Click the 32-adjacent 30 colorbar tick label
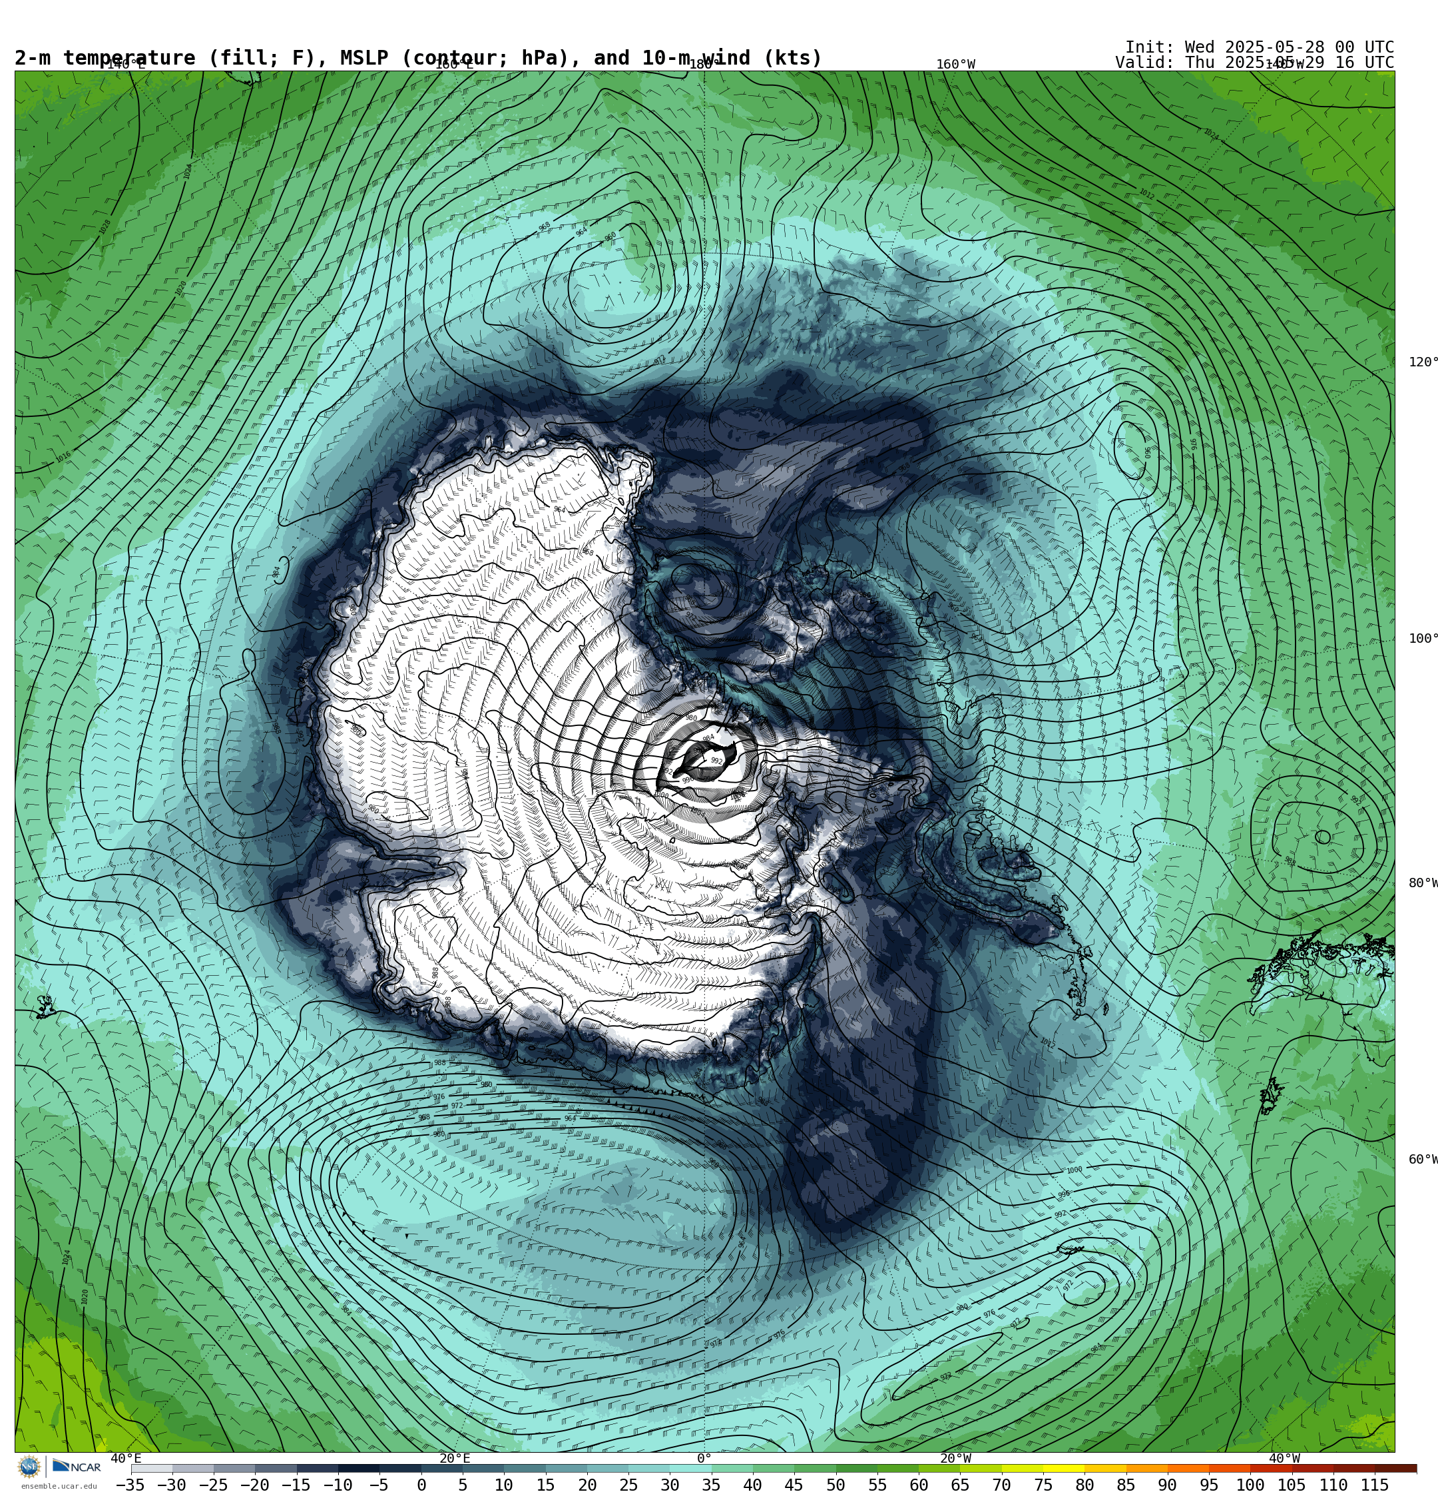The image size is (1438, 1494). pyautogui.click(x=670, y=1485)
